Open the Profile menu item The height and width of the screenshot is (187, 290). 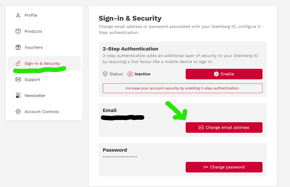tap(31, 15)
